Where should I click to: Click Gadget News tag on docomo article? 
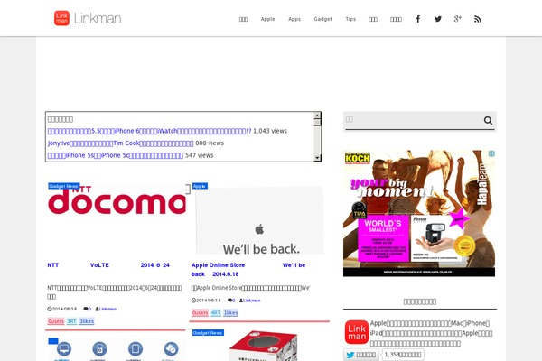(x=64, y=186)
